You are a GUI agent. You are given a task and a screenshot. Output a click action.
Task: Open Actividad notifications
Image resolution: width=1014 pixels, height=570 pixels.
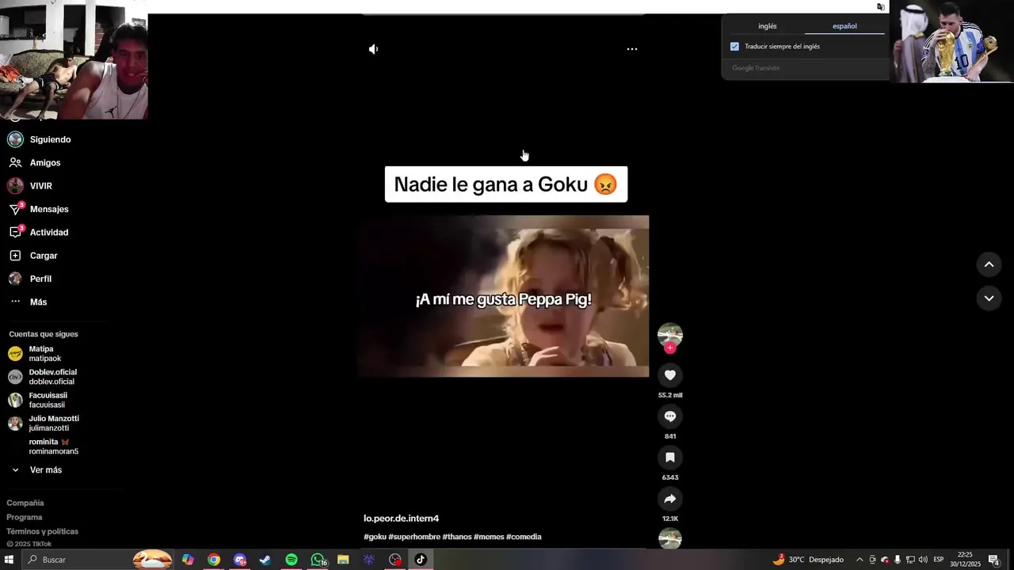pos(39,232)
